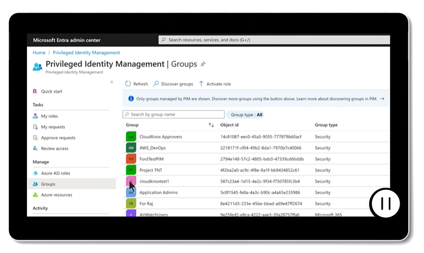Open My requests in sidebar
The height and width of the screenshot is (253, 424).
(53, 127)
